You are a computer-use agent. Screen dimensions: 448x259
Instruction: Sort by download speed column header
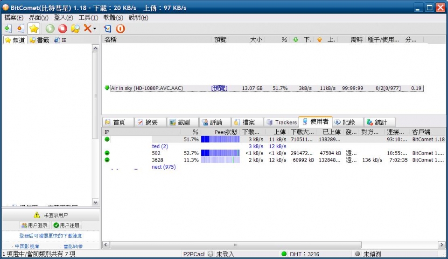coord(302,40)
